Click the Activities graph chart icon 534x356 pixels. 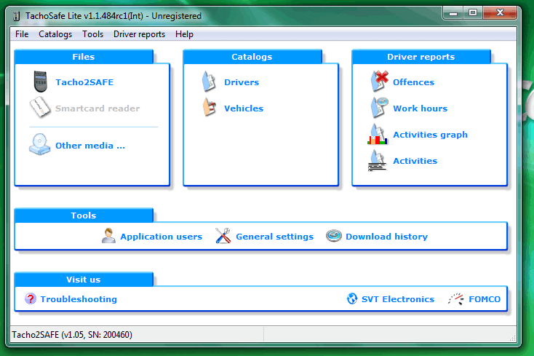pyautogui.click(x=378, y=135)
